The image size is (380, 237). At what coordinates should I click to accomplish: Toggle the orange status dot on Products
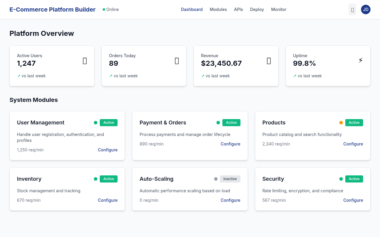pyautogui.click(x=341, y=122)
